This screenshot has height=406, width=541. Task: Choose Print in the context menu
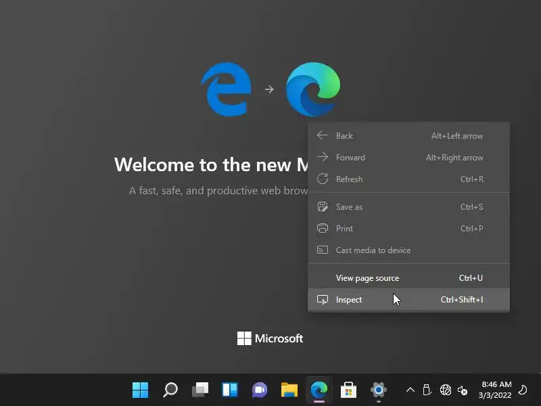tap(408, 229)
